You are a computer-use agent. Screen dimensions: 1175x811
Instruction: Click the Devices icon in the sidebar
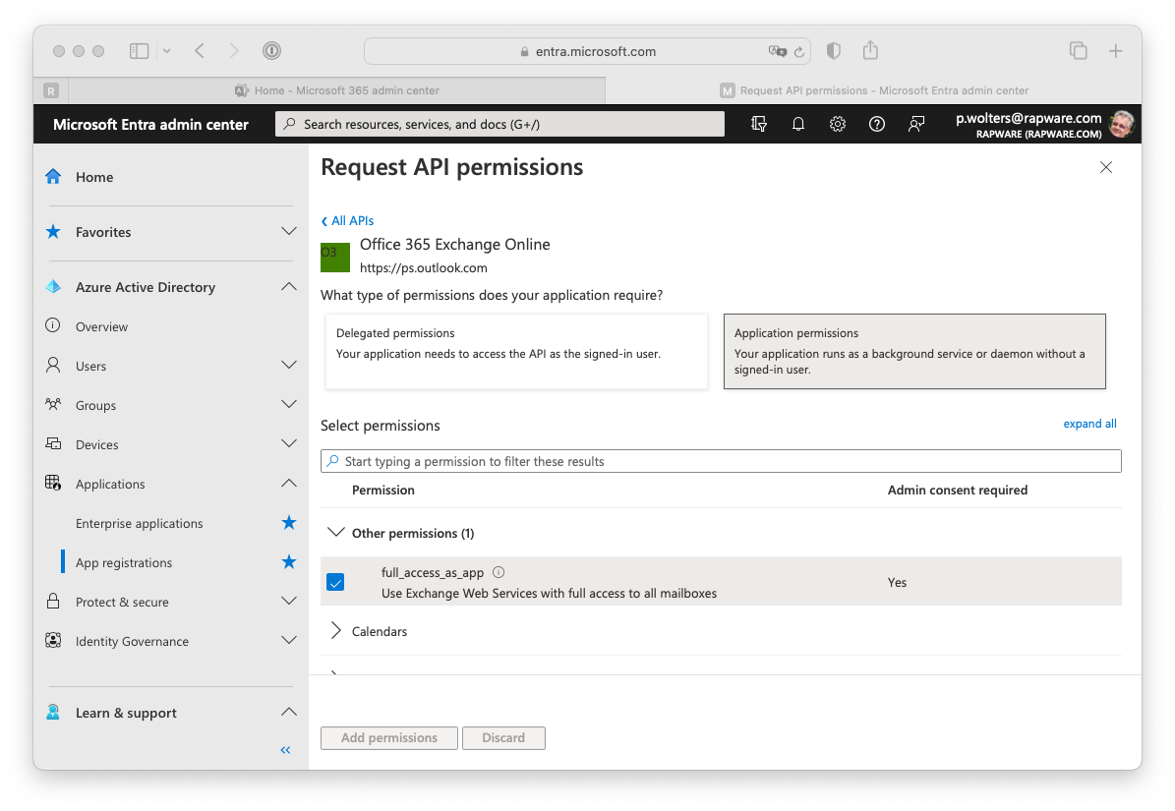(x=53, y=443)
